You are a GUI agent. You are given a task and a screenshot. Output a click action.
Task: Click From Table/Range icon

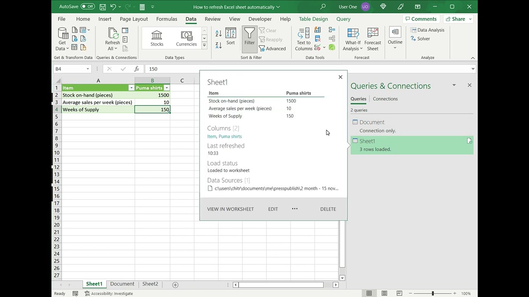tap(75, 47)
